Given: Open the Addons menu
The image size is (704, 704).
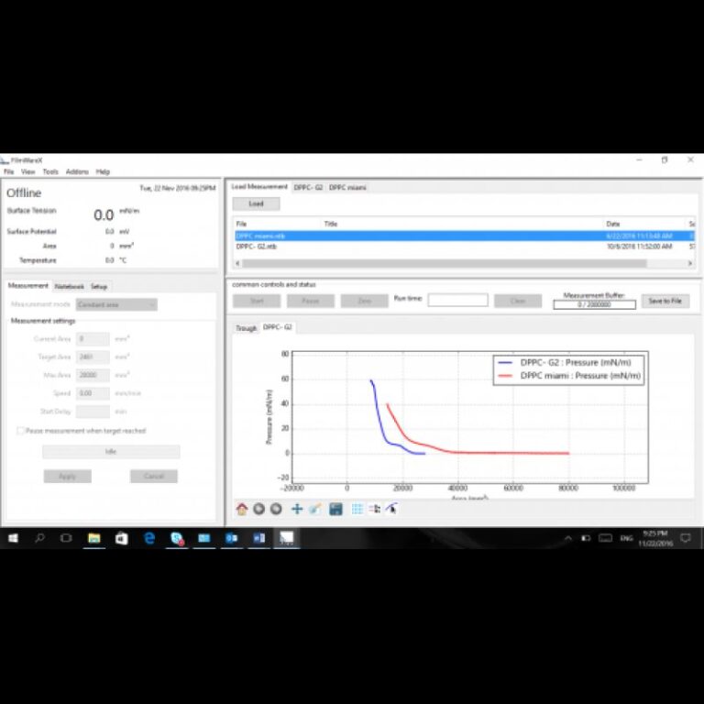Looking at the screenshot, I should click(x=77, y=171).
